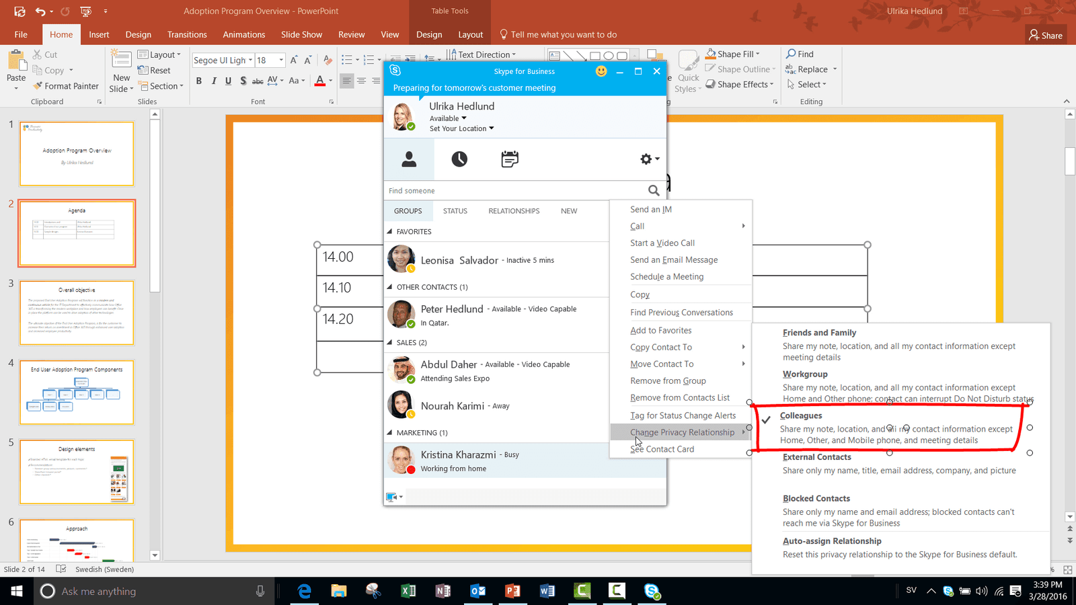Toggle italic formatting in the ribbon

214,81
